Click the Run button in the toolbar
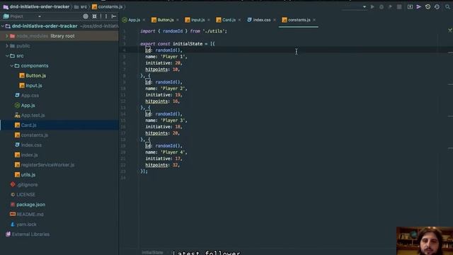The width and height of the screenshot is (453, 255). (x=372, y=6)
